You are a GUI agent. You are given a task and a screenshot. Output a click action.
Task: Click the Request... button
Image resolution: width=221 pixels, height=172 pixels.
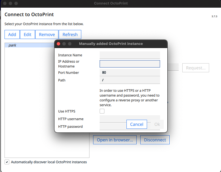click(x=196, y=68)
